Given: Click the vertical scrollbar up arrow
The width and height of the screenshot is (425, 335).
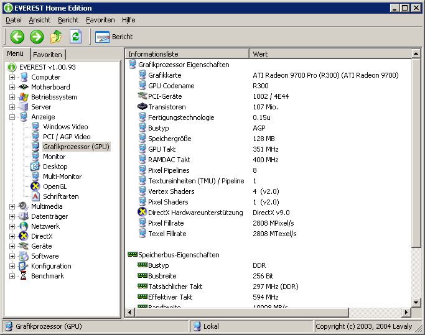Looking at the screenshot, I should 416,53.
